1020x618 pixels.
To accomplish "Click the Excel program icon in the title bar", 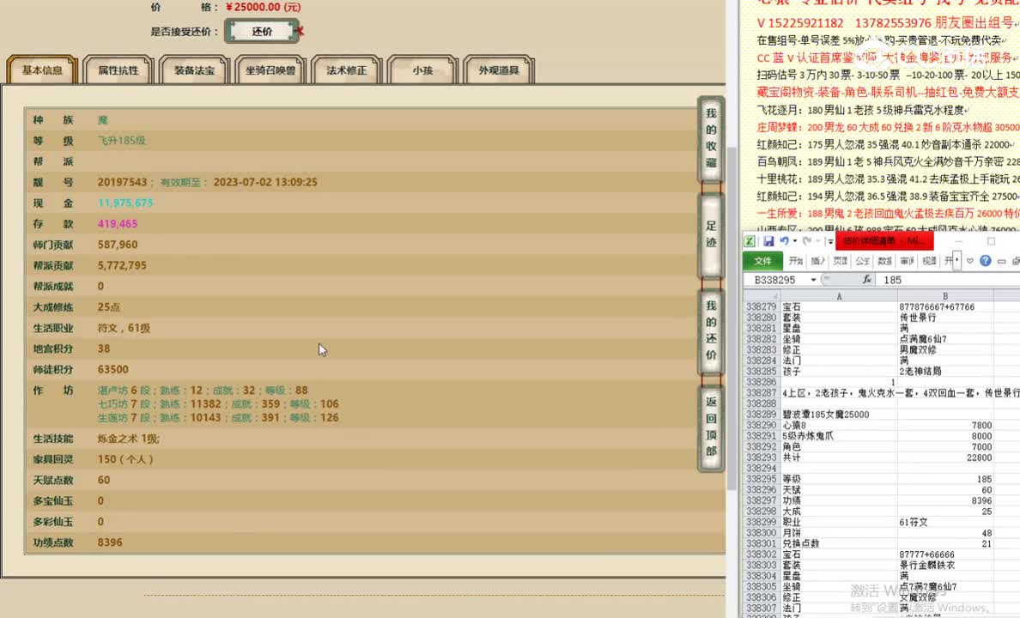I will coord(749,241).
